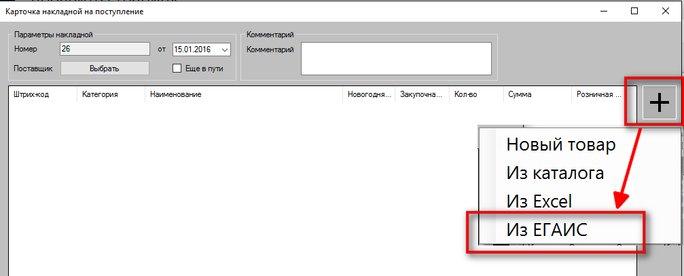Click the "Закупочна..." column header
Viewport: 684px width, 276px height.
(422, 94)
